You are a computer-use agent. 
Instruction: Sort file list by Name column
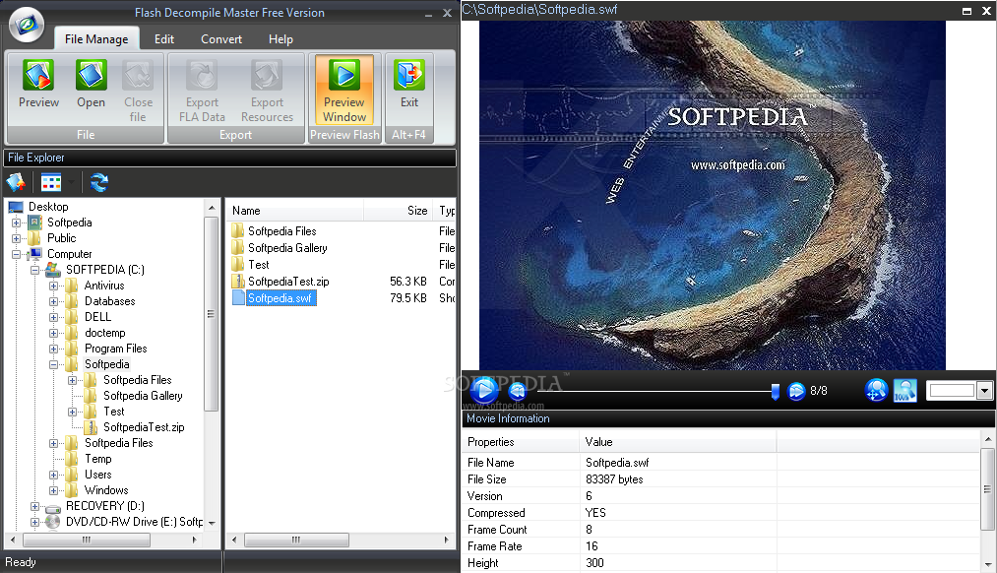295,211
